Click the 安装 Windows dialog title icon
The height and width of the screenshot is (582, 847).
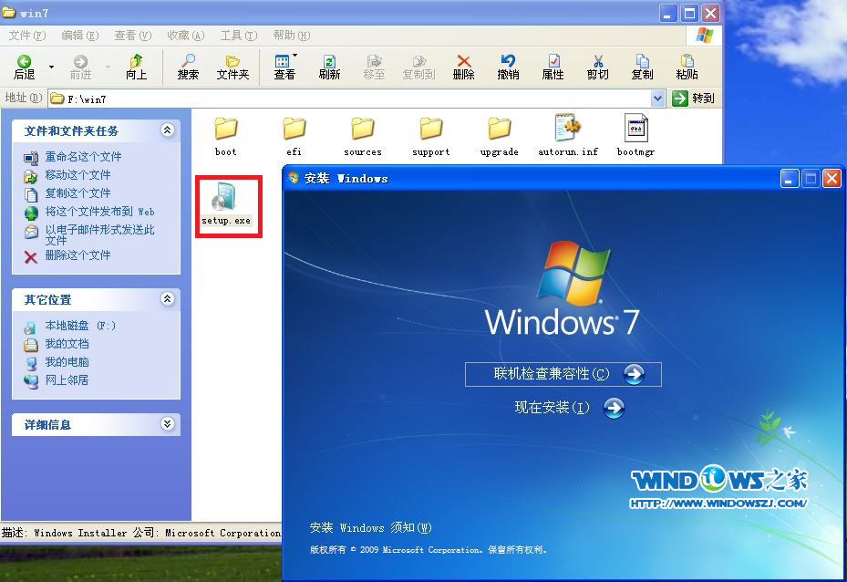[294, 178]
